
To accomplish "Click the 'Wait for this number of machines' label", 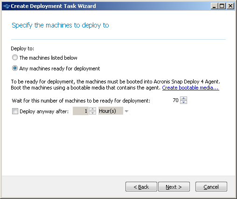I will pyautogui.click(x=81, y=101).
